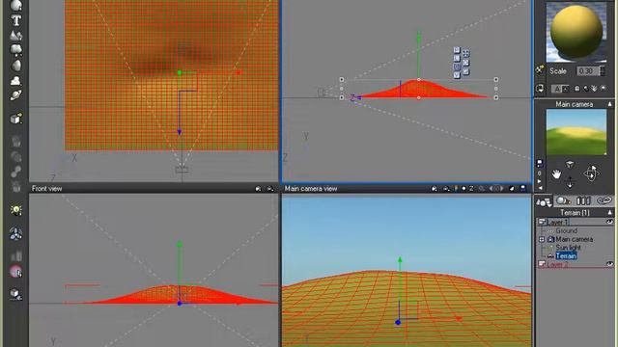Screen dimensions: 618x347
Task: Select the Ground item
Action: pos(567,231)
